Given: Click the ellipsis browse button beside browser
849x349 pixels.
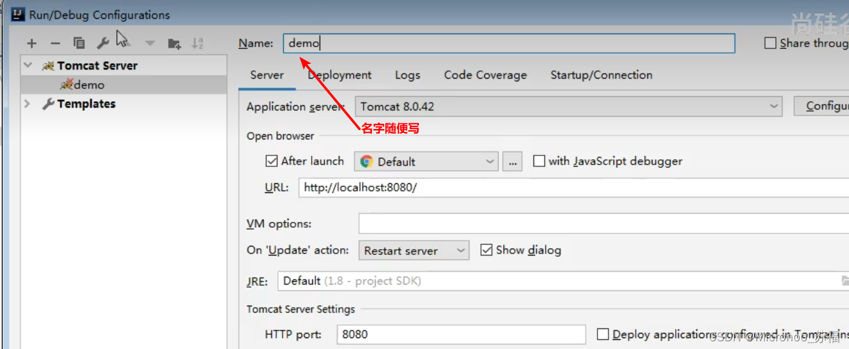Looking at the screenshot, I should click(512, 161).
